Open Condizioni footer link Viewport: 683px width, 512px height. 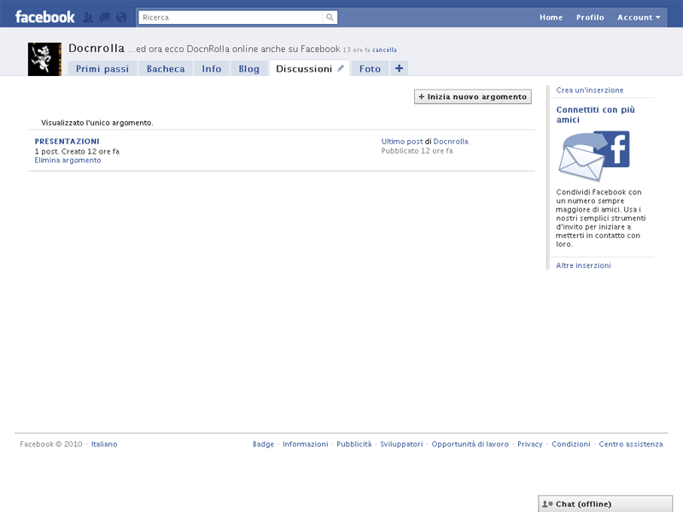pos(571,444)
